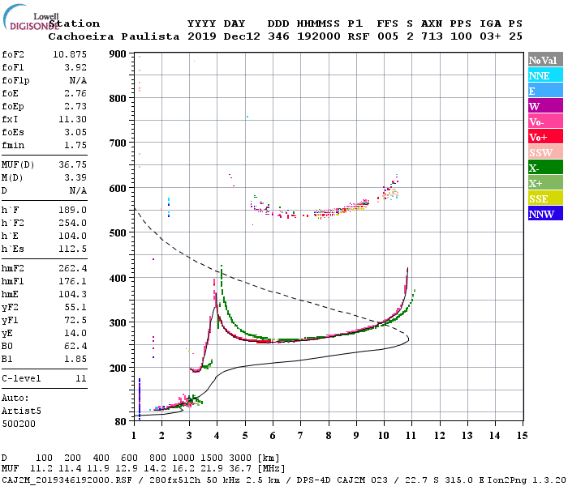Screen dimensions: 568x486
Task: Click the MUF 11.2 MHz table value
Action: pyautogui.click(x=41, y=469)
